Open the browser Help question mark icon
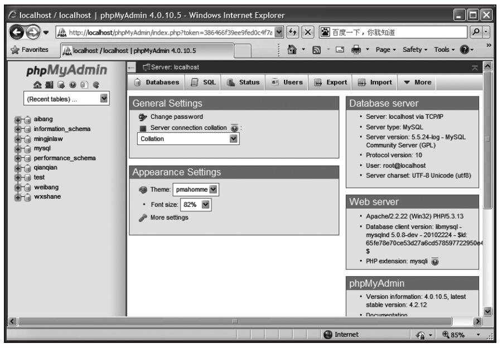 464,50
